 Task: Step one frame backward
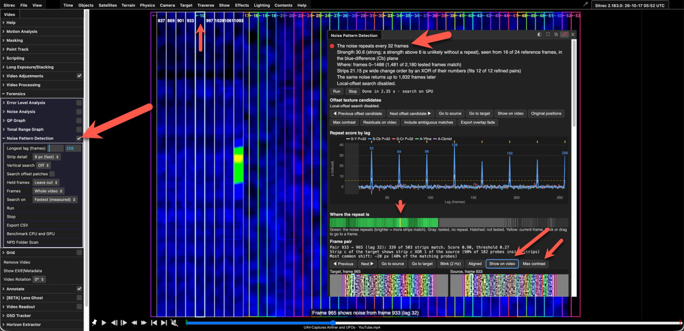point(114,323)
